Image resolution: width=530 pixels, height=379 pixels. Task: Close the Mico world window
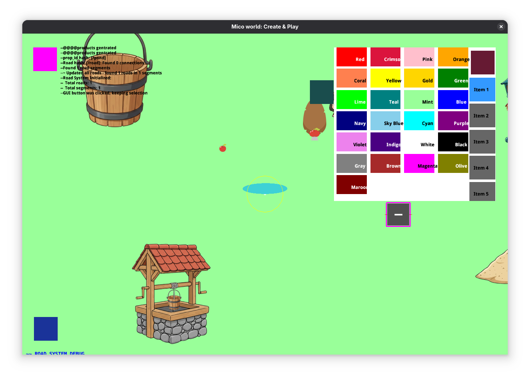click(x=501, y=27)
